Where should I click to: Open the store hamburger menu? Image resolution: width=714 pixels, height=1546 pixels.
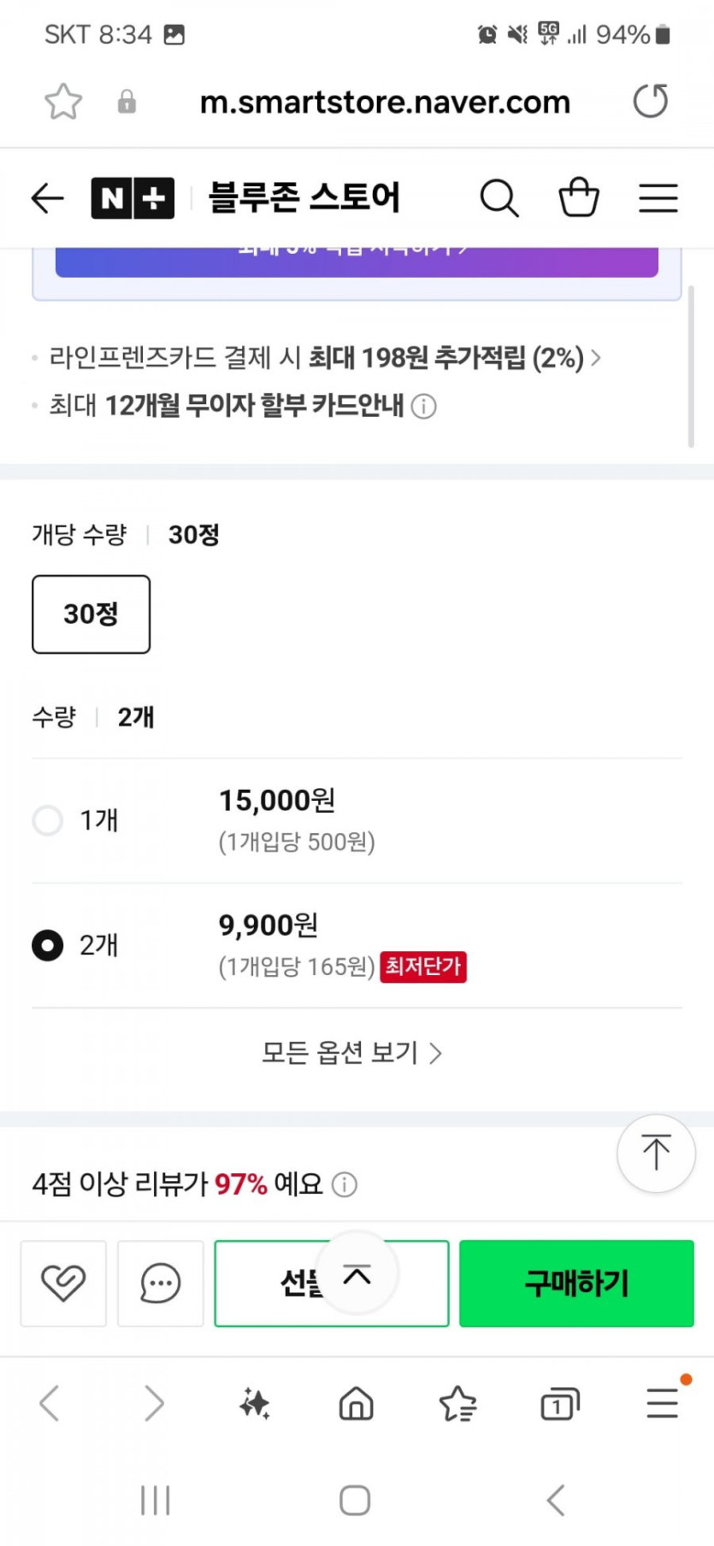pyautogui.click(x=658, y=198)
